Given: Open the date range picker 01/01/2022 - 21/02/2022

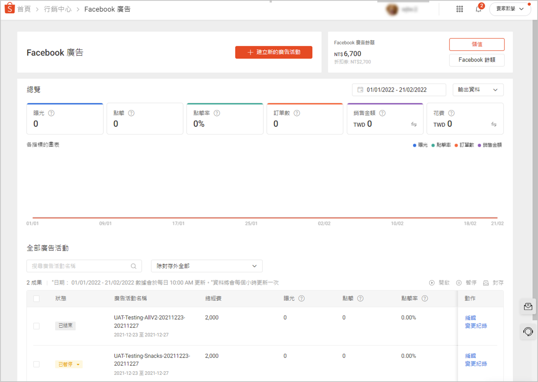Looking at the screenshot, I should [399, 90].
